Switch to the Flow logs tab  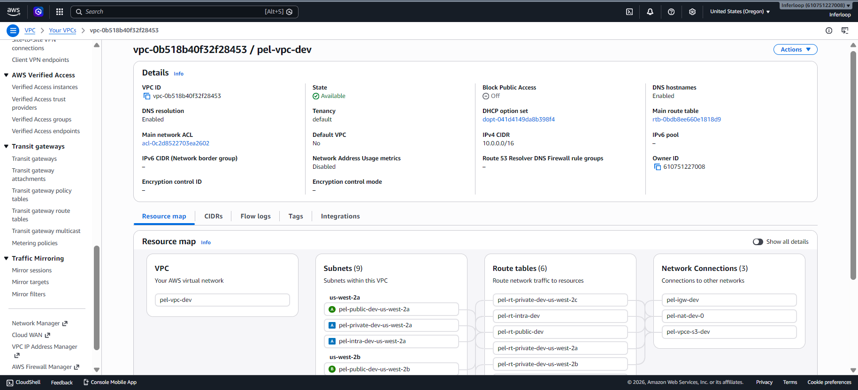click(256, 216)
